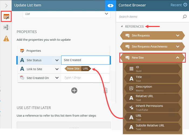
Task: Click the orange warning triangle icon
Action: point(6,39)
